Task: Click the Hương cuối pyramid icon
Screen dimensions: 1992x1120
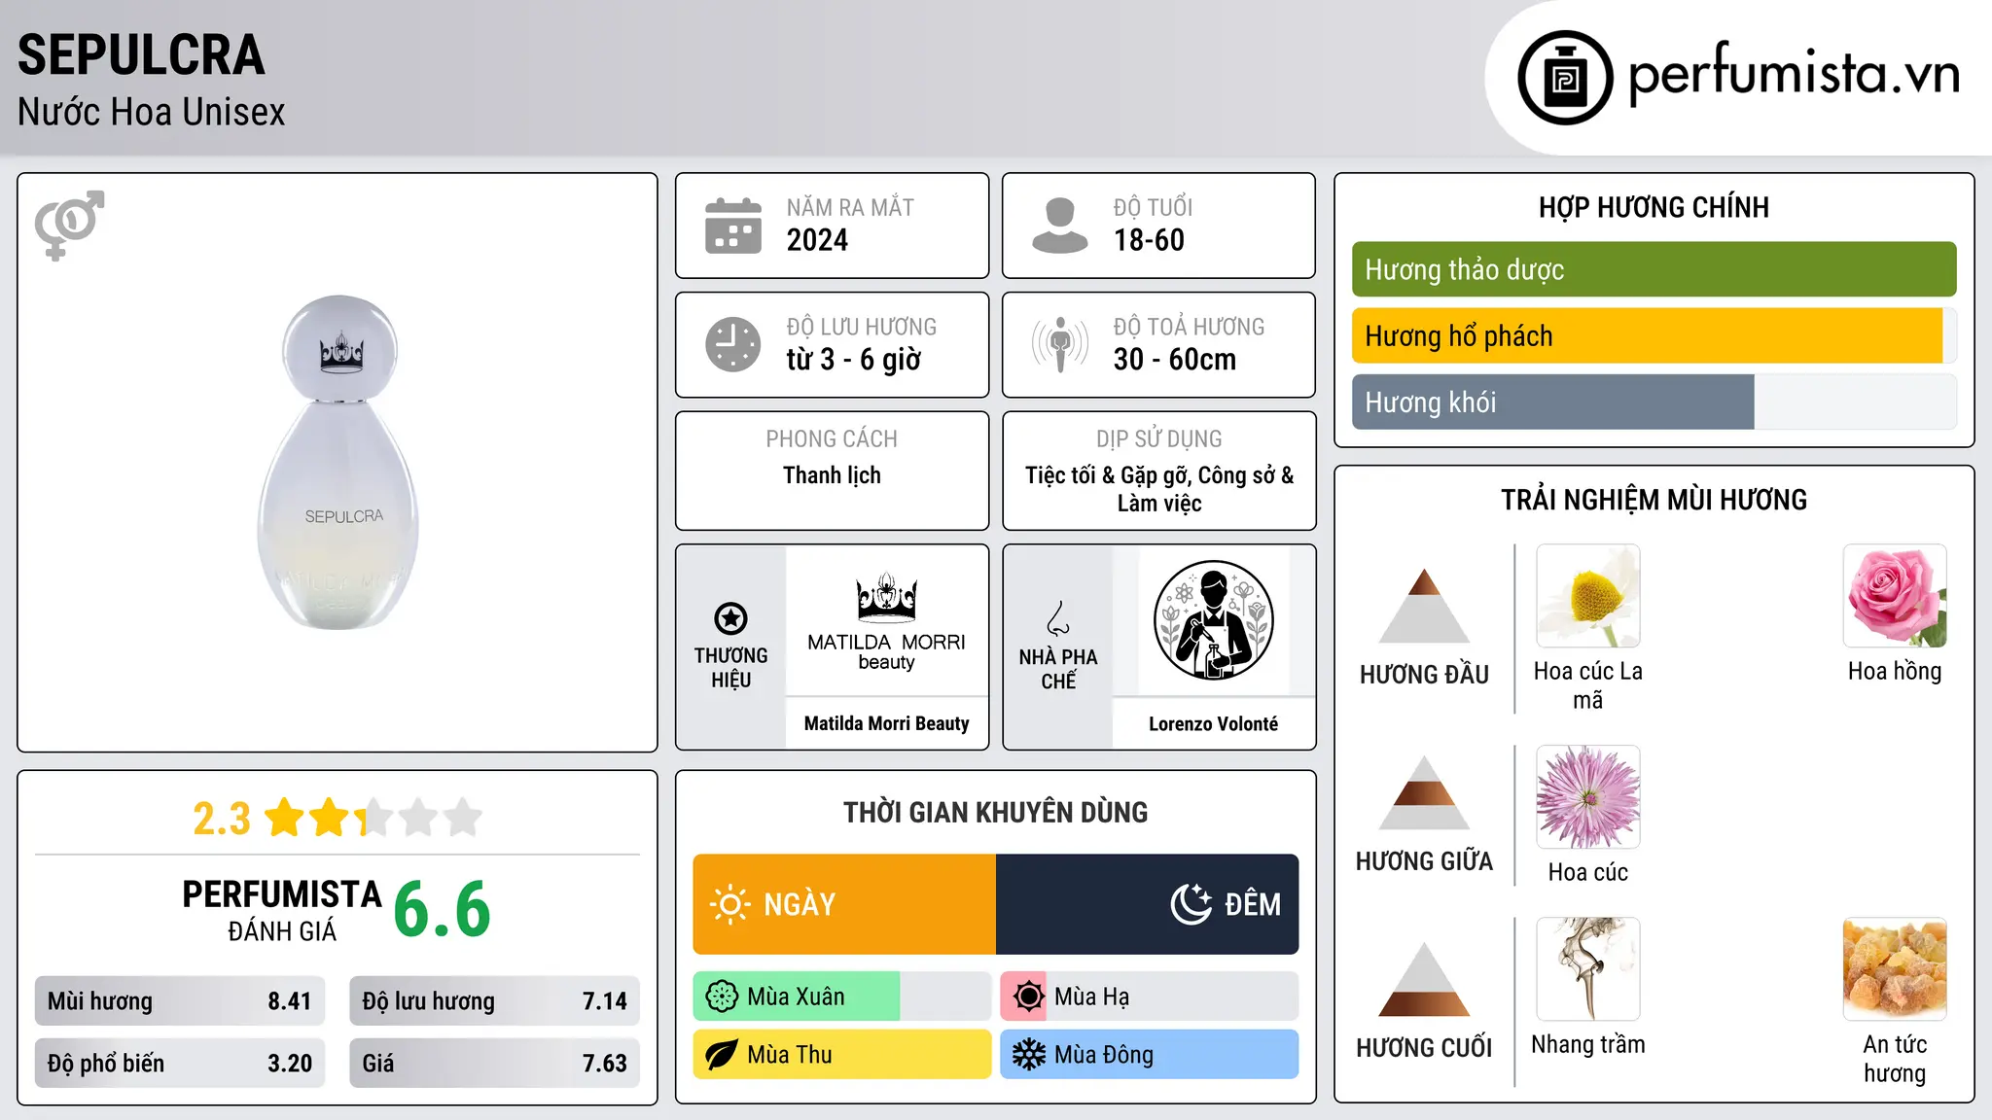Action: [x=1424, y=979]
